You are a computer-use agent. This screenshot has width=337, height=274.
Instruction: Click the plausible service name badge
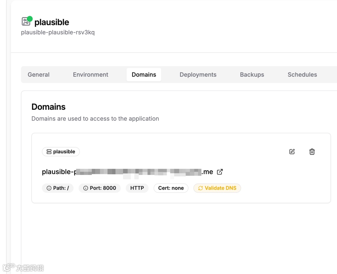coord(61,151)
